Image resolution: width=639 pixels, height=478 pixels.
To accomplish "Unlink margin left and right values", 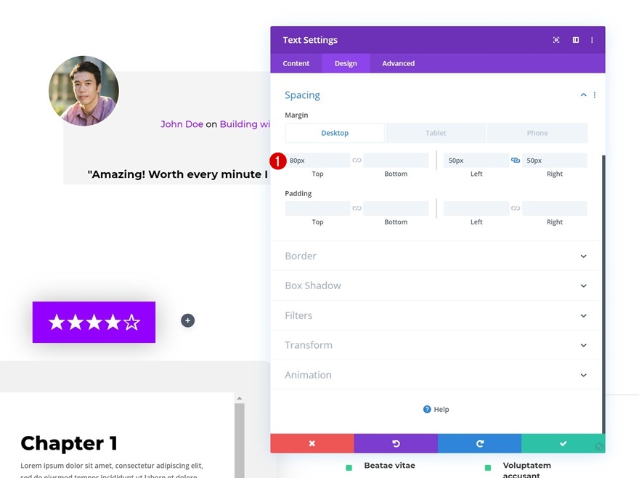I will tap(516, 161).
